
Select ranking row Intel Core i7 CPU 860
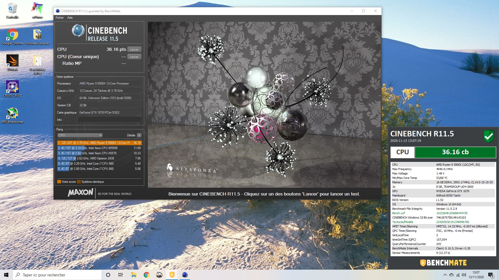(x=99, y=169)
